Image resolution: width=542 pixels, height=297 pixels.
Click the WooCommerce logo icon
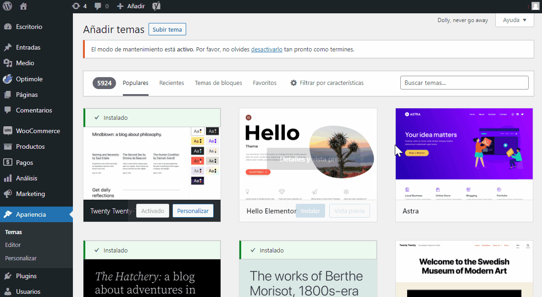8,130
